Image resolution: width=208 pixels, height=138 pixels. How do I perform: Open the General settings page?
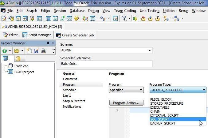[69, 73]
